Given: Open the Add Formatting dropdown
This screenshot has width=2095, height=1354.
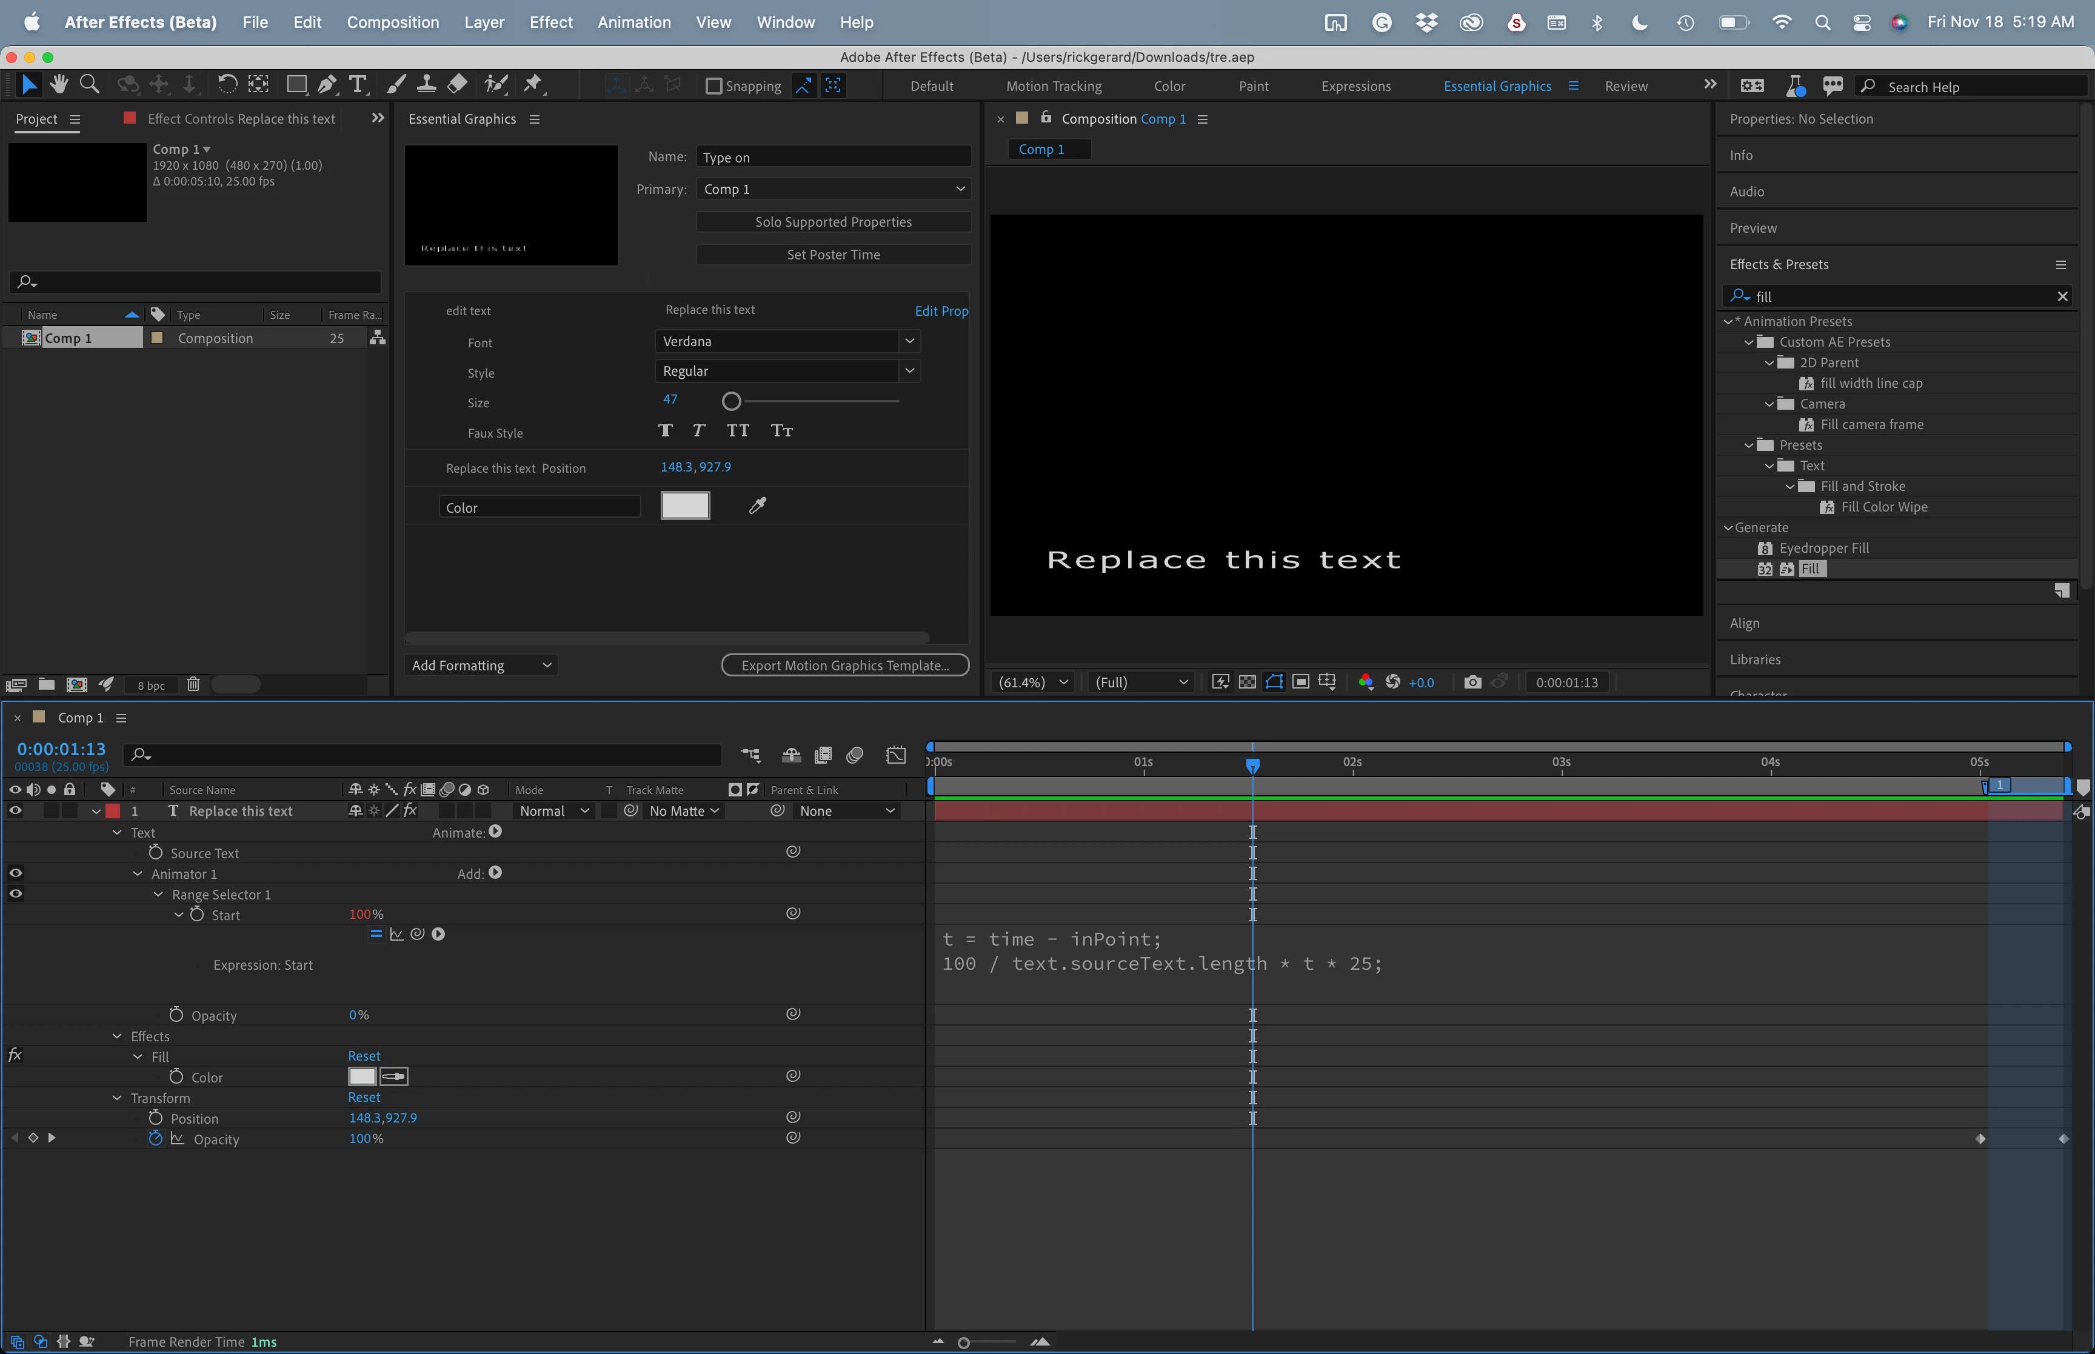Looking at the screenshot, I should pyautogui.click(x=481, y=665).
